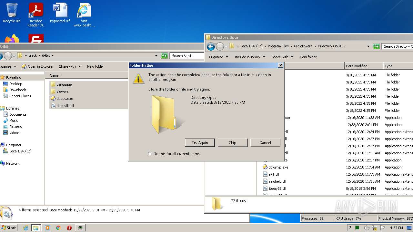Click Back arrow in Directory Opus window

pyautogui.click(x=211, y=46)
